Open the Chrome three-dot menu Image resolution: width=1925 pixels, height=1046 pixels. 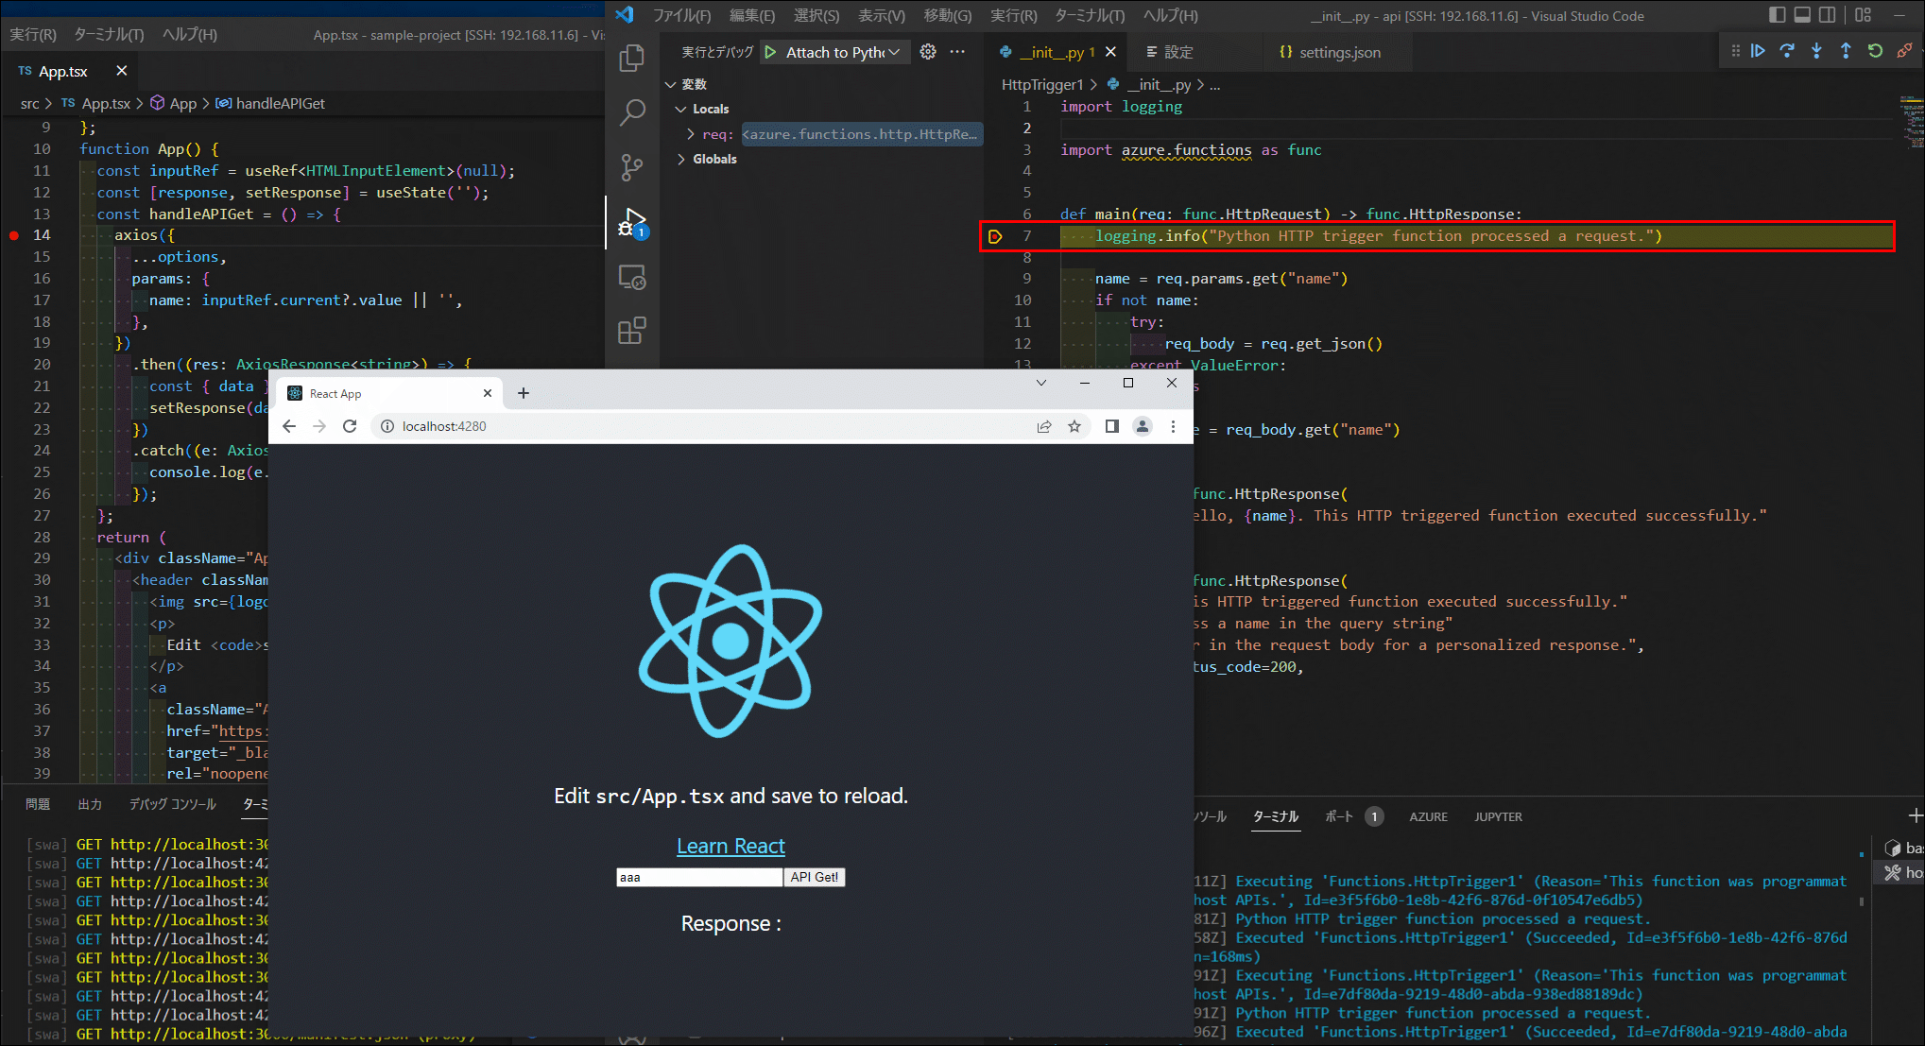pos(1173,426)
